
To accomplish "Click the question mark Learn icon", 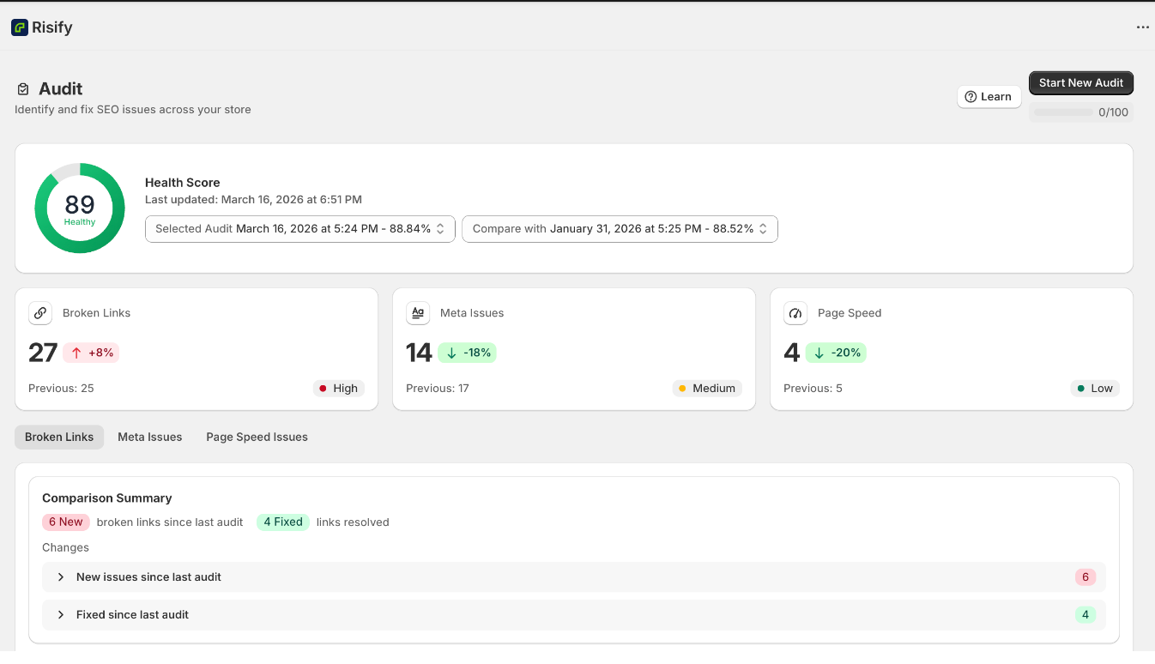I will 971,97.
